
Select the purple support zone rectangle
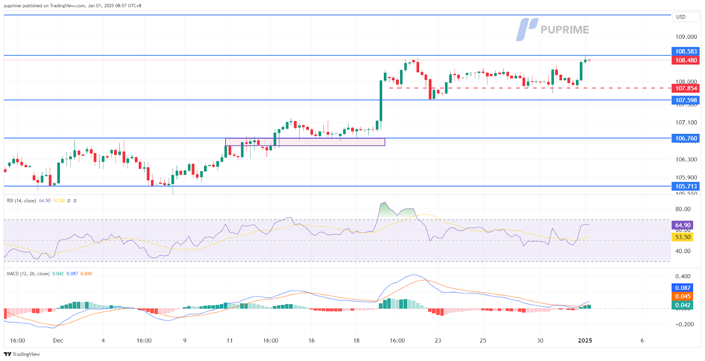click(305, 142)
